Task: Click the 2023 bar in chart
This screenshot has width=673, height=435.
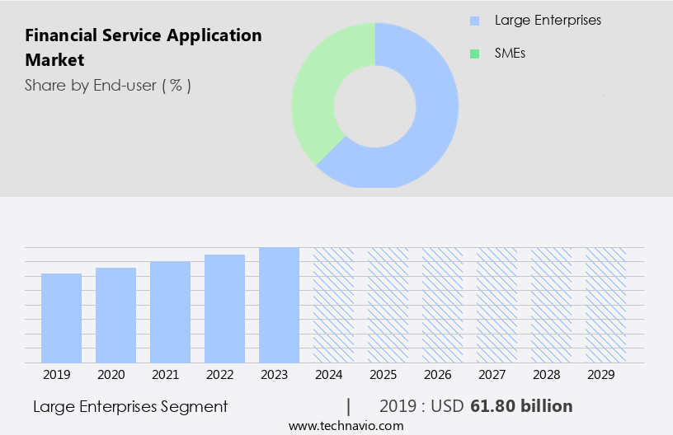Action: (x=279, y=305)
